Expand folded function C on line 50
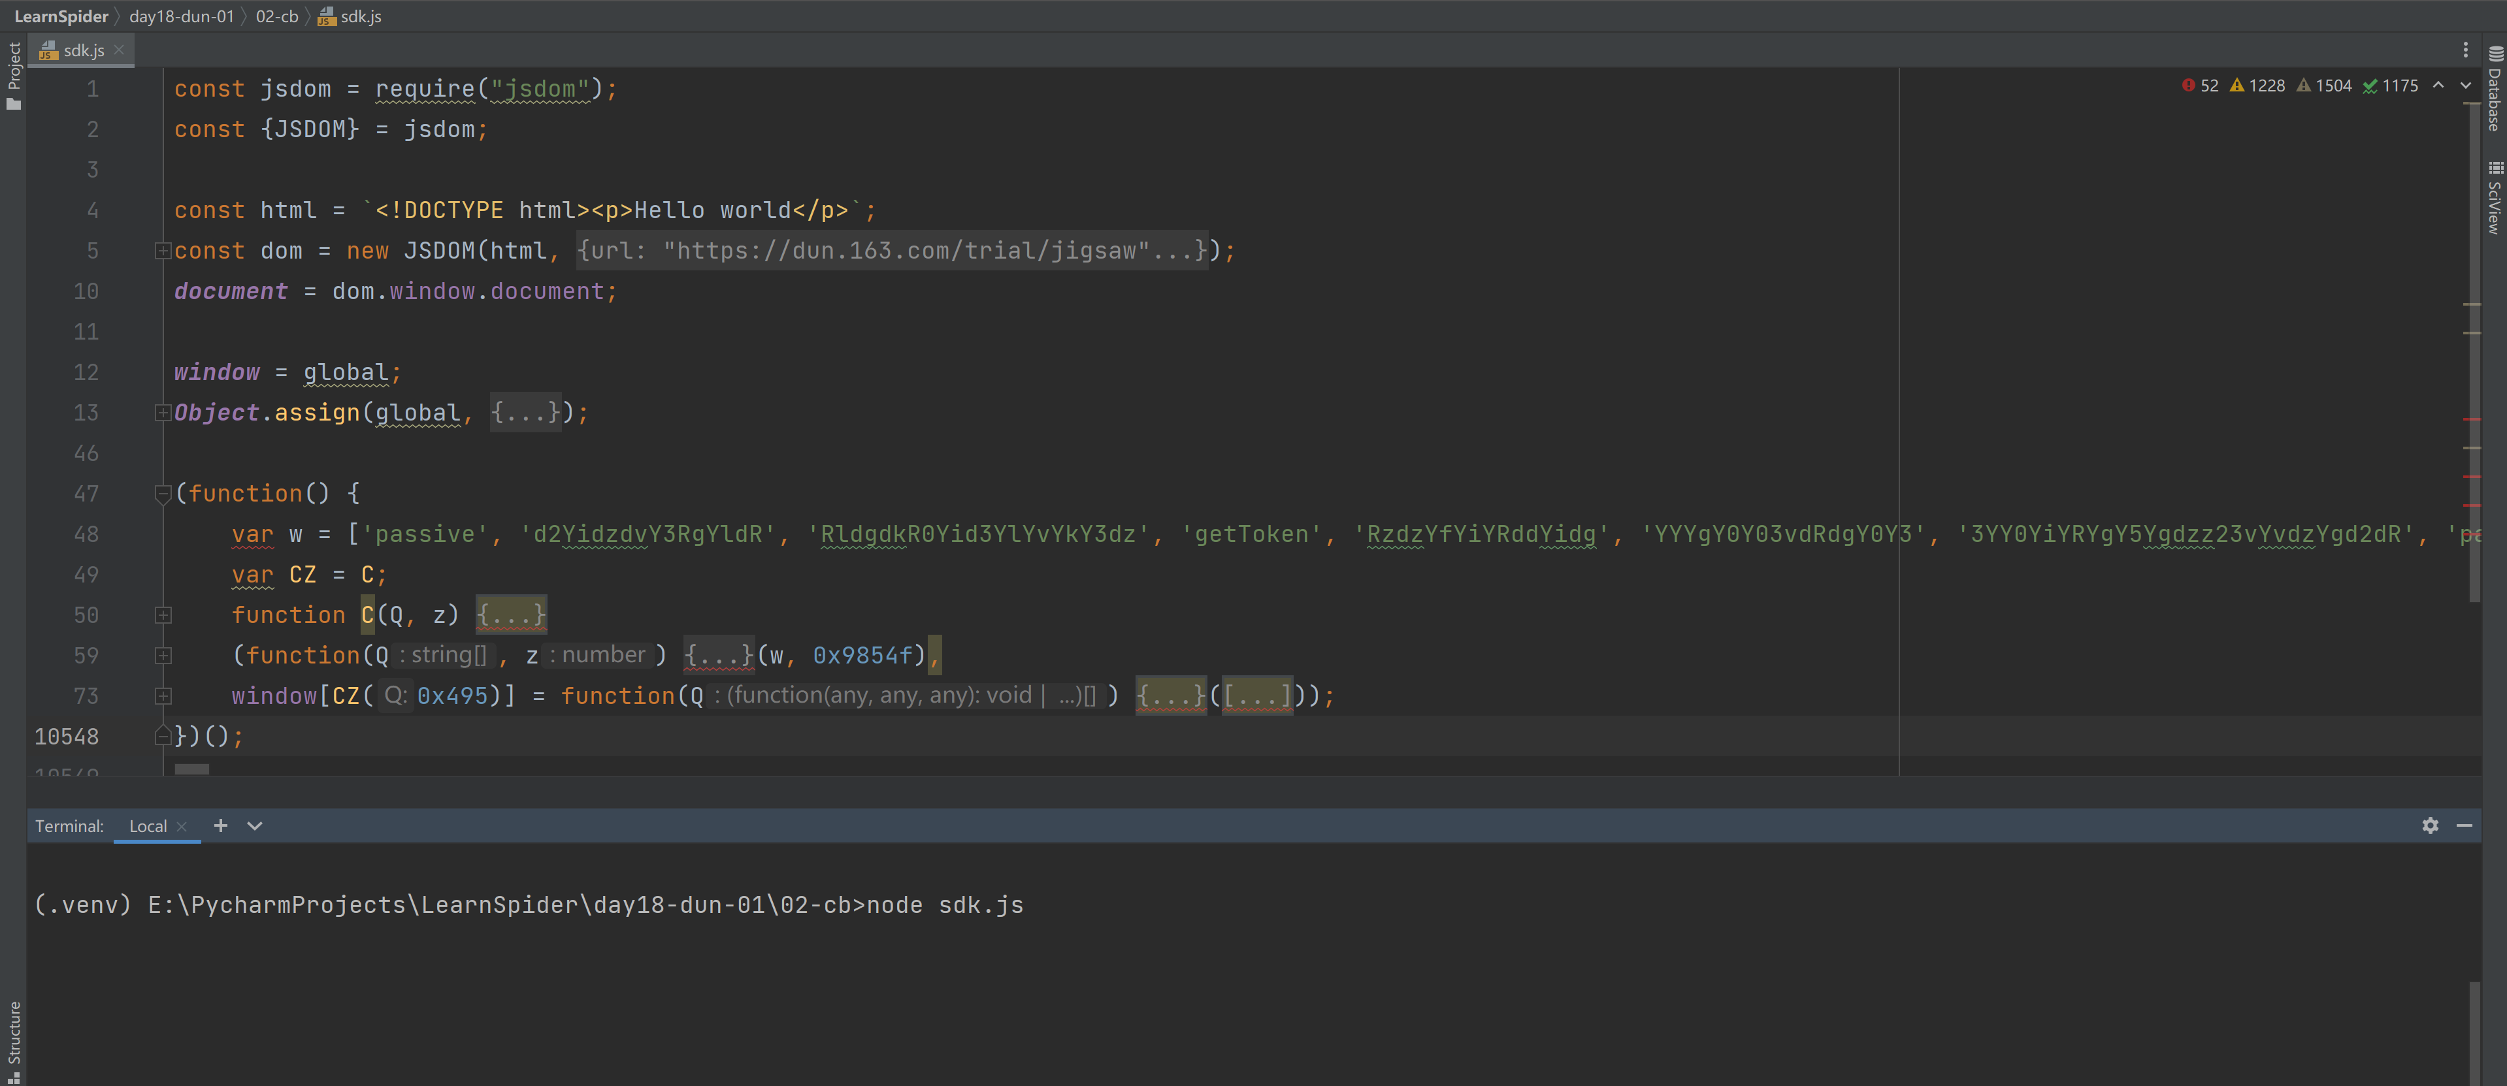This screenshot has width=2507, height=1086. point(163,615)
